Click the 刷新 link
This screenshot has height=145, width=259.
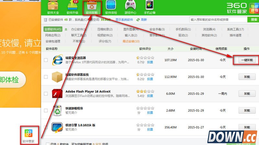pyautogui.click(x=144, y=20)
